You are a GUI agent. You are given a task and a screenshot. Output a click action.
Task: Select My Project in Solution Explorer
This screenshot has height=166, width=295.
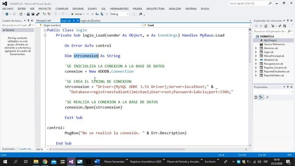click(270, 40)
